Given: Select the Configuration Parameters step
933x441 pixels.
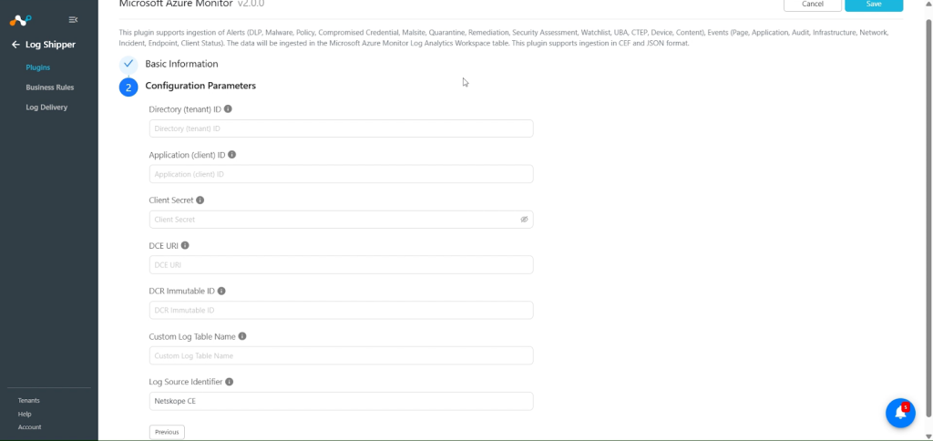Looking at the screenshot, I should 200,86.
